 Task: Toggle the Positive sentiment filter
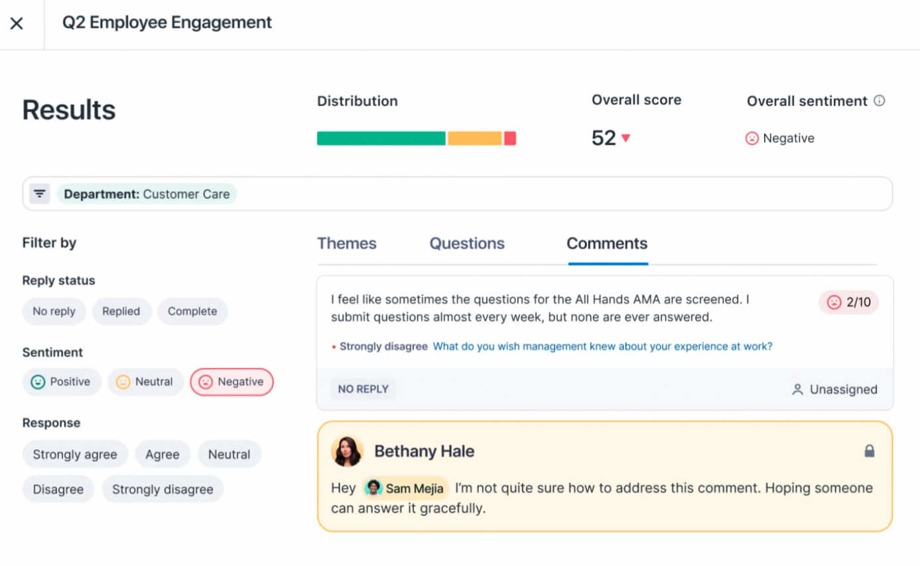(62, 382)
